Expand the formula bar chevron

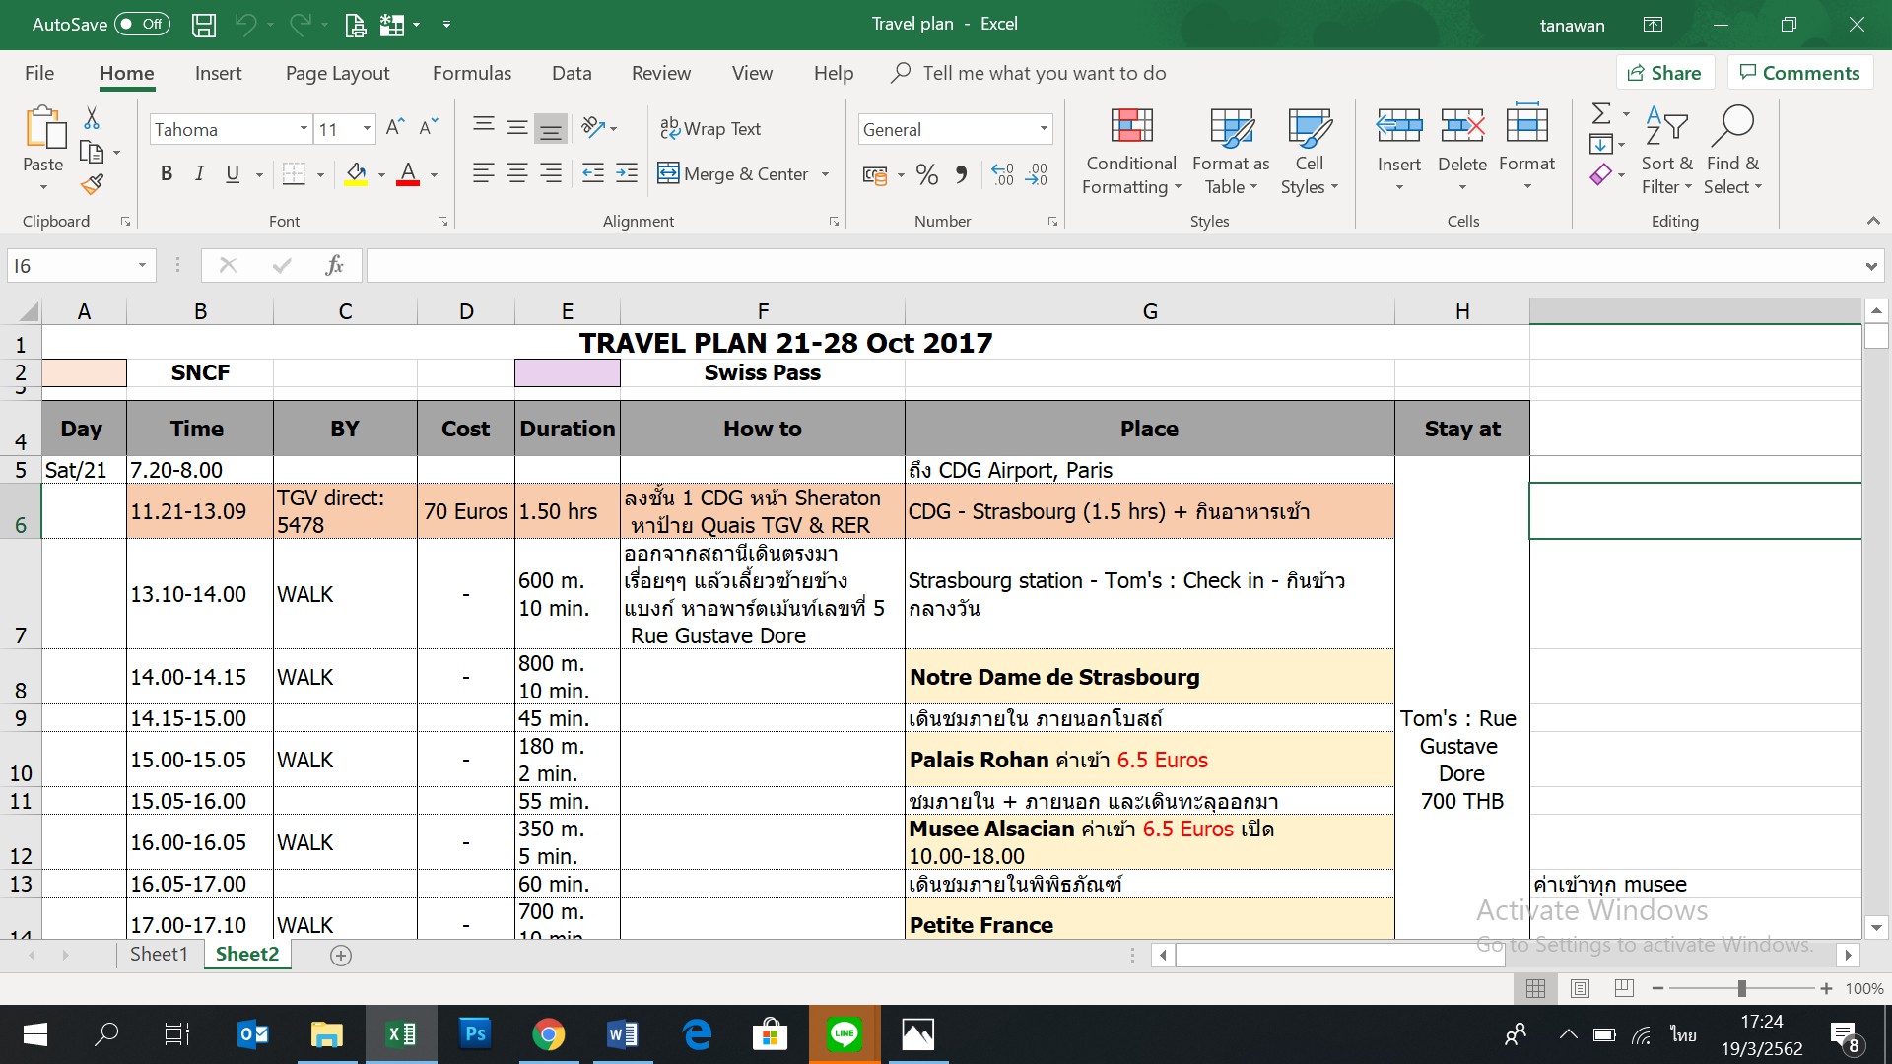click(1870, 266)
